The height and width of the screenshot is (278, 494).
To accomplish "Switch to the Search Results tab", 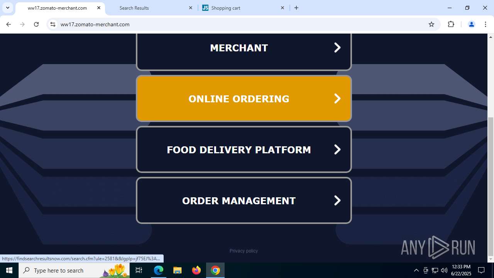I will [x=151, y=8].
